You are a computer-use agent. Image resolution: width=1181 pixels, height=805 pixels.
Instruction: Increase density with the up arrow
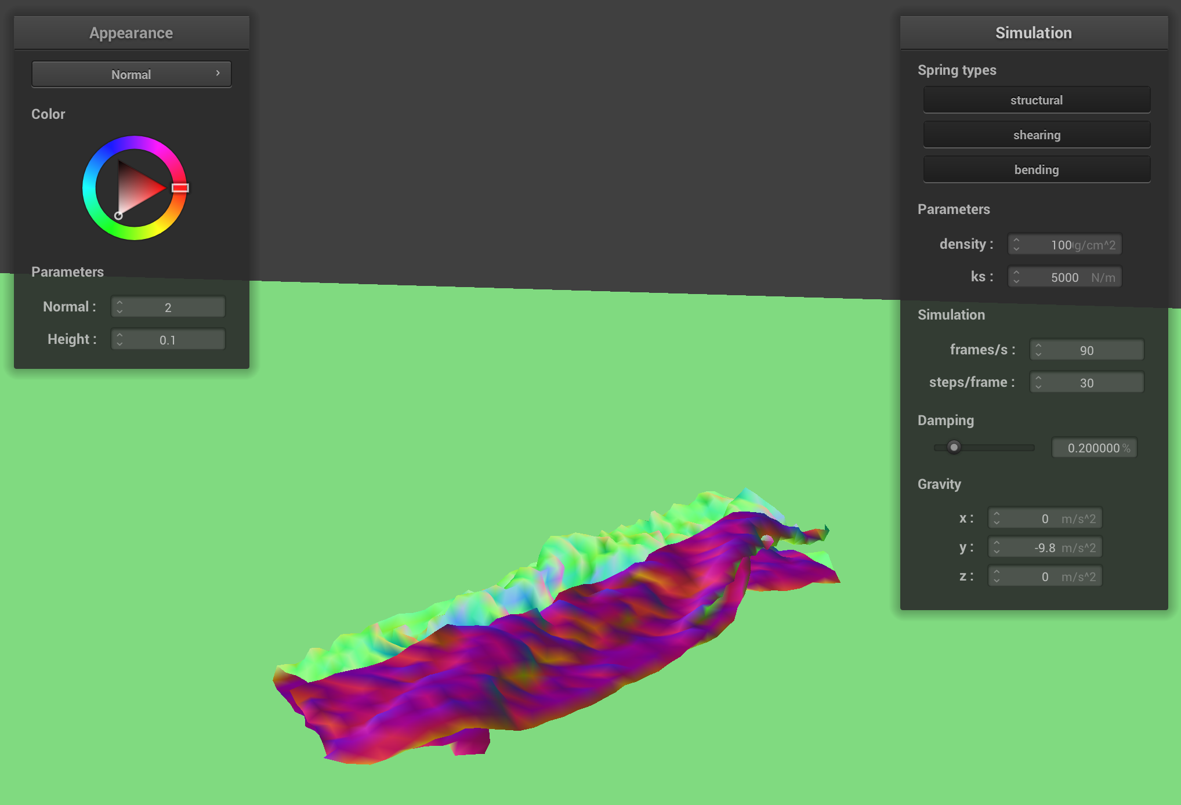(x=1016, y=240)
